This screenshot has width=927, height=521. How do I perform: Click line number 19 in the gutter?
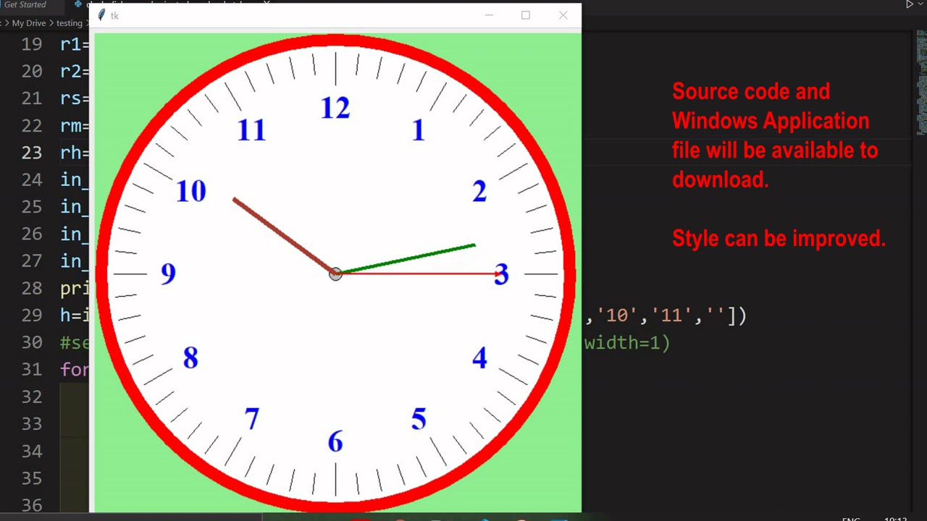pyautogui.click(x=31, y=45)
